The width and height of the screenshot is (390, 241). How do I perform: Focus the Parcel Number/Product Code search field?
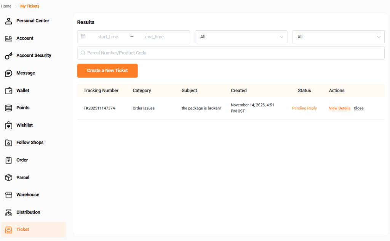click(231, 53)
